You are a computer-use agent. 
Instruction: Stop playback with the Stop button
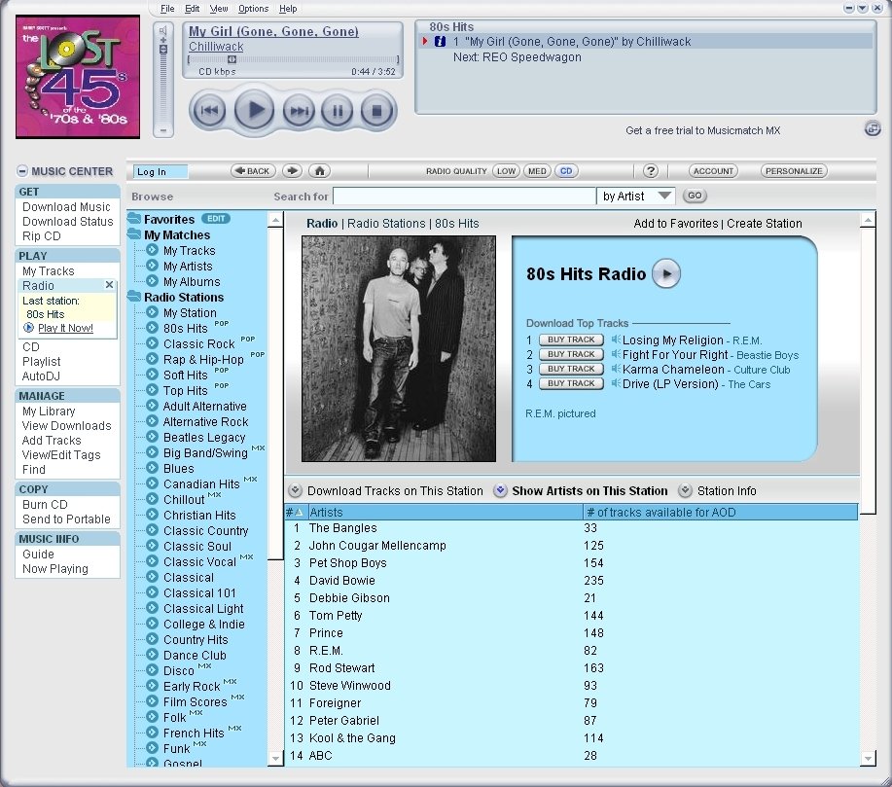(376, 111)
